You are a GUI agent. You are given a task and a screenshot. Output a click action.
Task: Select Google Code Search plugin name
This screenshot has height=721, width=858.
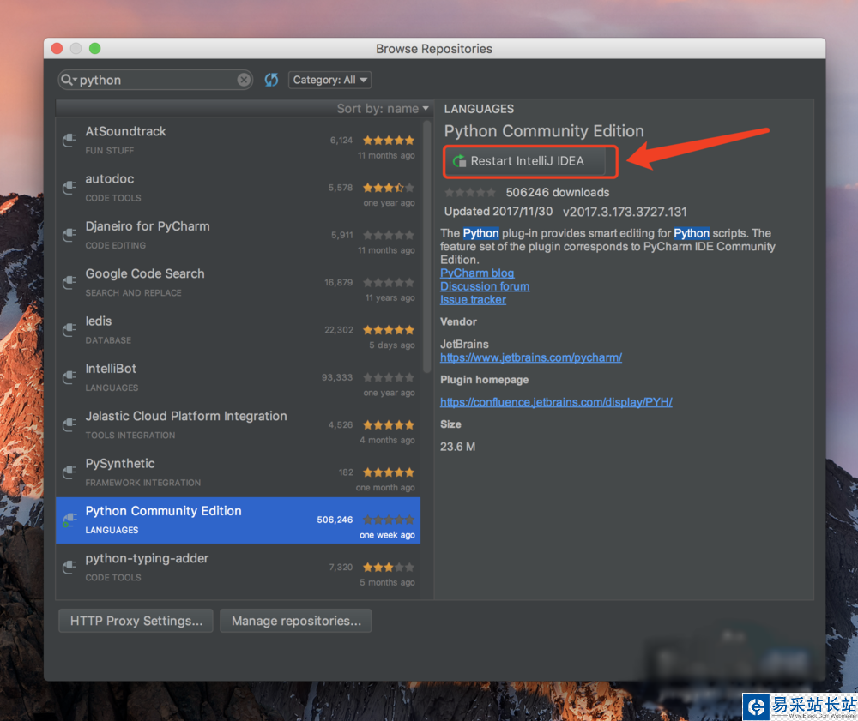coord(145,273)
